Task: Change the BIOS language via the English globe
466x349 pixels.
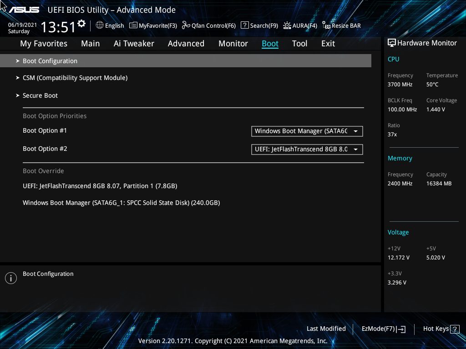Action: tap(110, 25)
